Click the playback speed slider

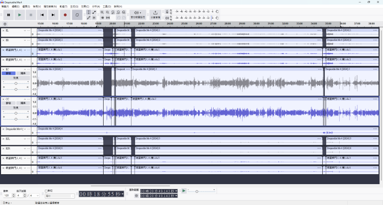pos(201,191)
